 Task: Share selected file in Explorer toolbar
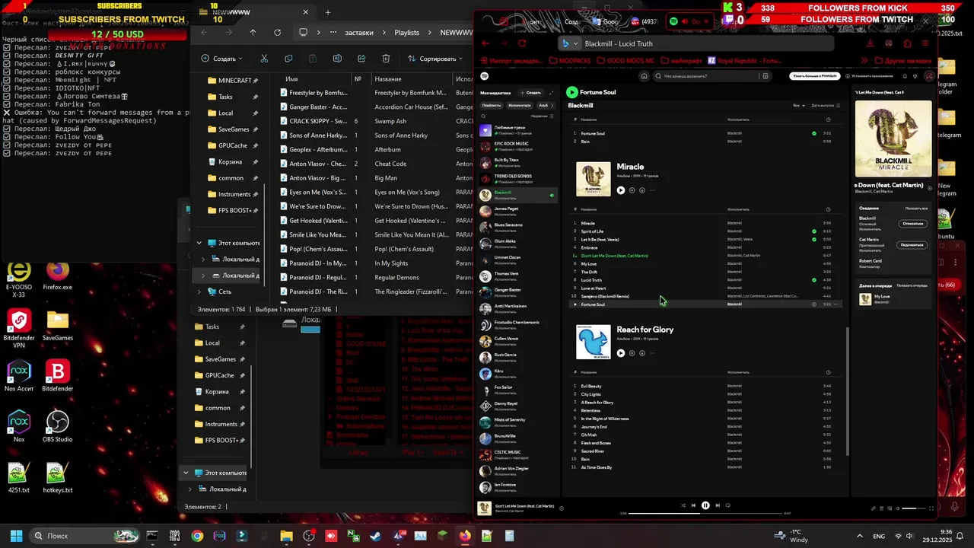point(361,59)
